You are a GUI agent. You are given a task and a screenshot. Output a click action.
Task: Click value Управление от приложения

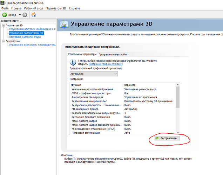pyautogui.click(x=141, y=97)
